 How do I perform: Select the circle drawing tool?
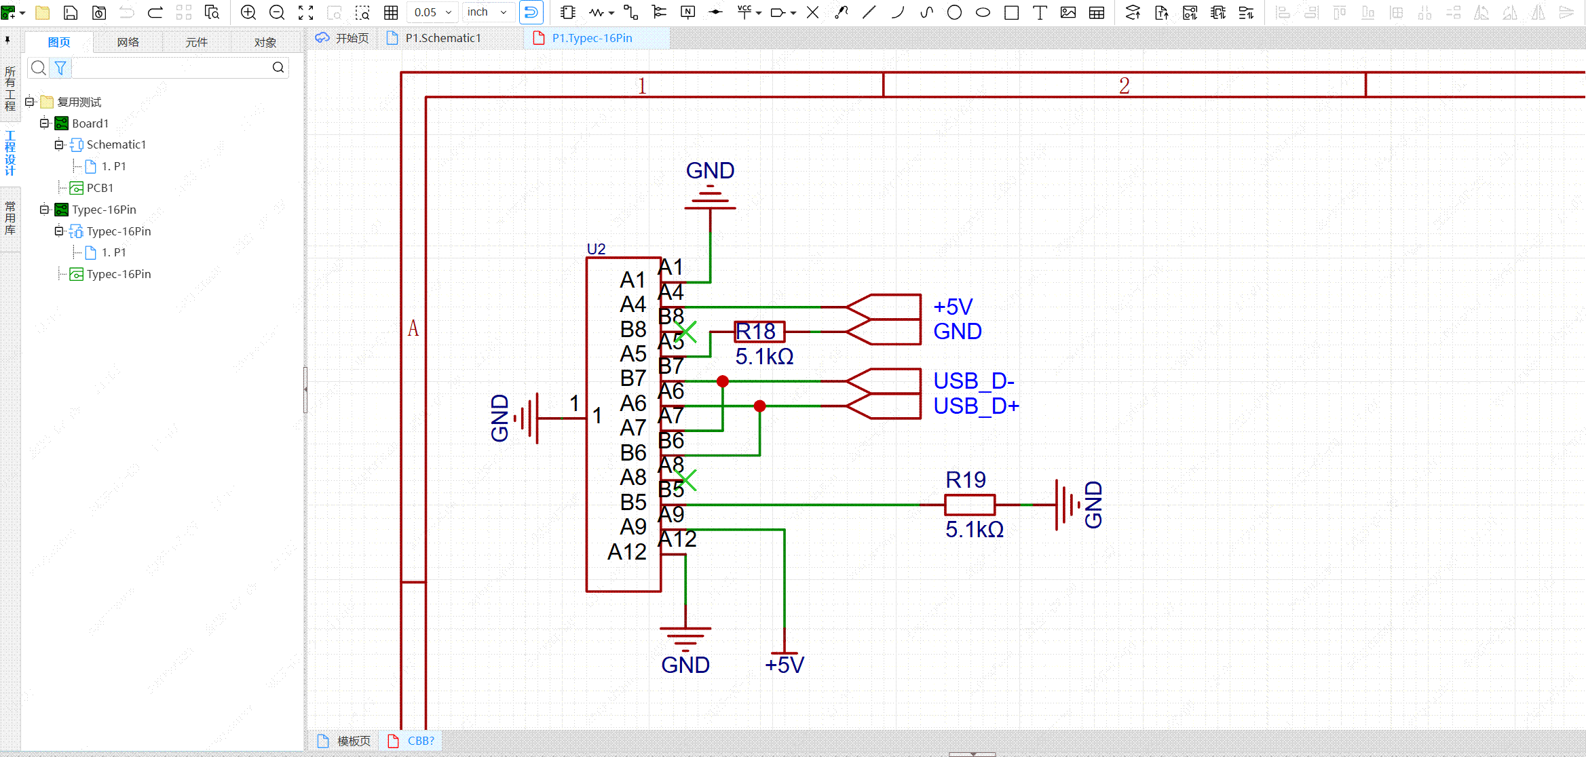click(x=954, y=12)
